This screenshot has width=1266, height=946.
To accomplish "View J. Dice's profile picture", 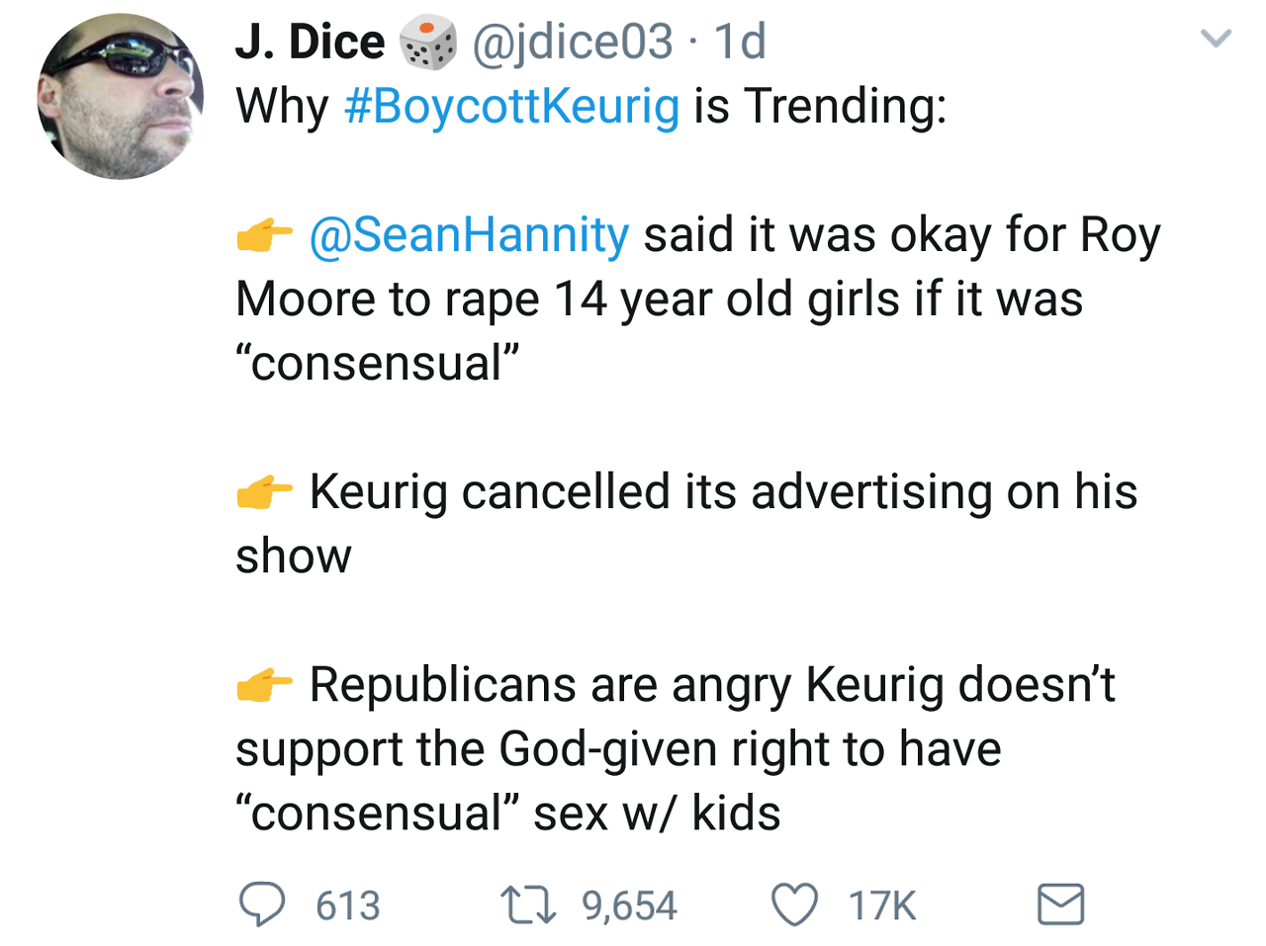I will [x=121, y=96].
